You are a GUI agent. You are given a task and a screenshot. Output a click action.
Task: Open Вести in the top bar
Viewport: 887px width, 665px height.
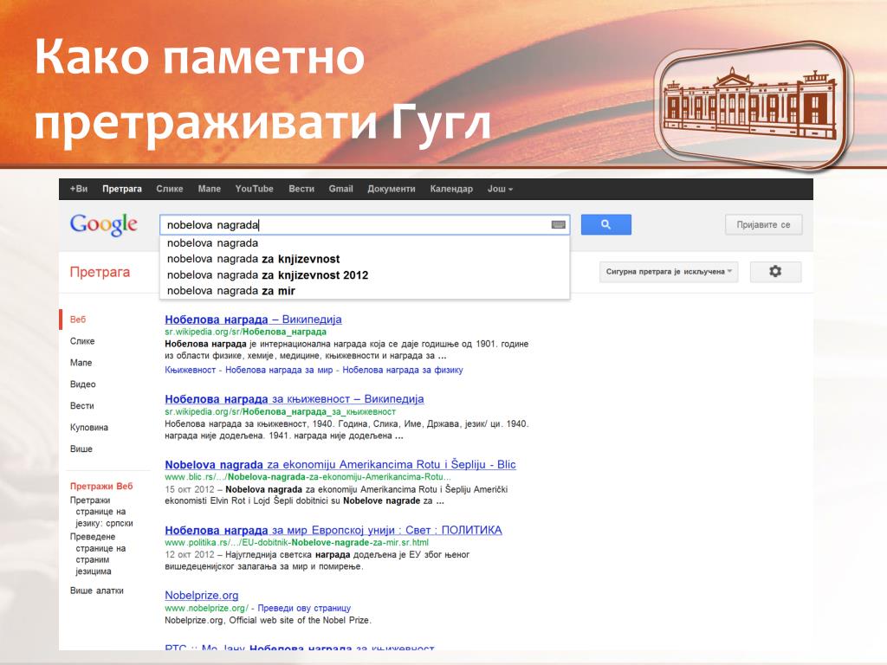[301, 189]
